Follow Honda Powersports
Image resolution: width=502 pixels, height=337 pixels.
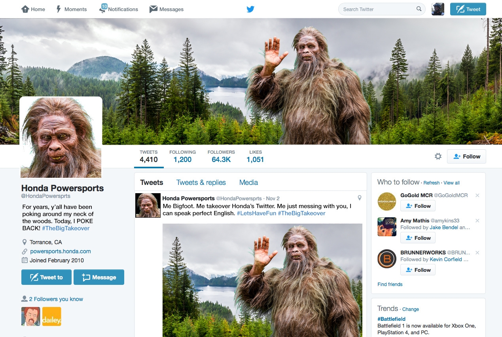[x=466, y=156]
